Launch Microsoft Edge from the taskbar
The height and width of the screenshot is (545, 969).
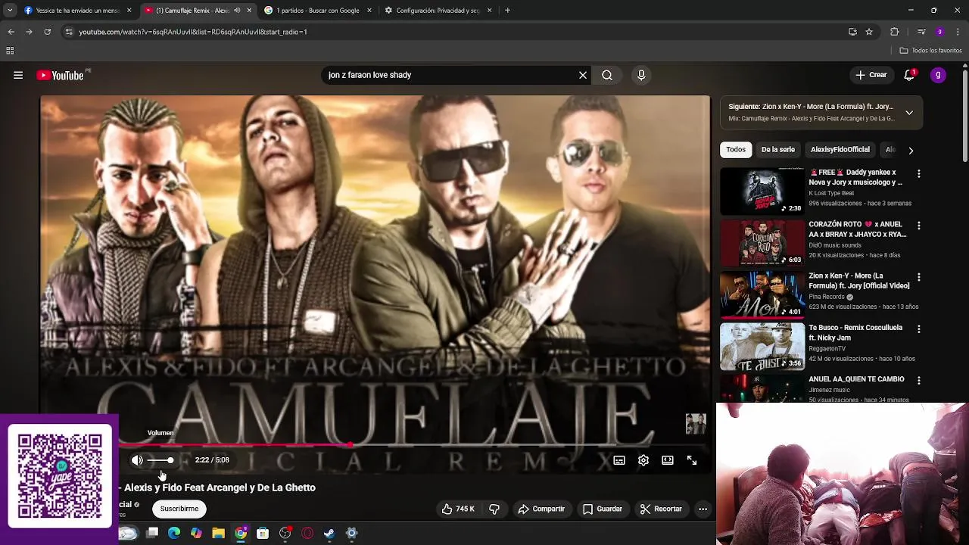coord(174,534)
